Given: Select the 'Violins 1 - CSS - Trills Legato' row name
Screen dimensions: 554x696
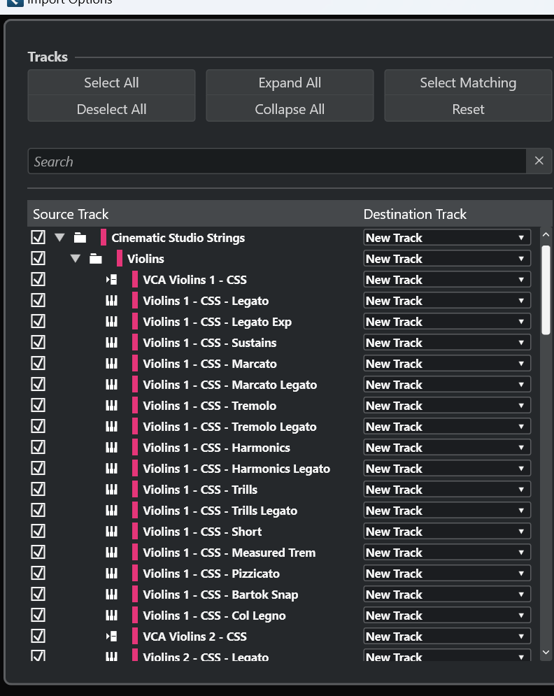Looking at the screenshot, I should tap(220, 511).
